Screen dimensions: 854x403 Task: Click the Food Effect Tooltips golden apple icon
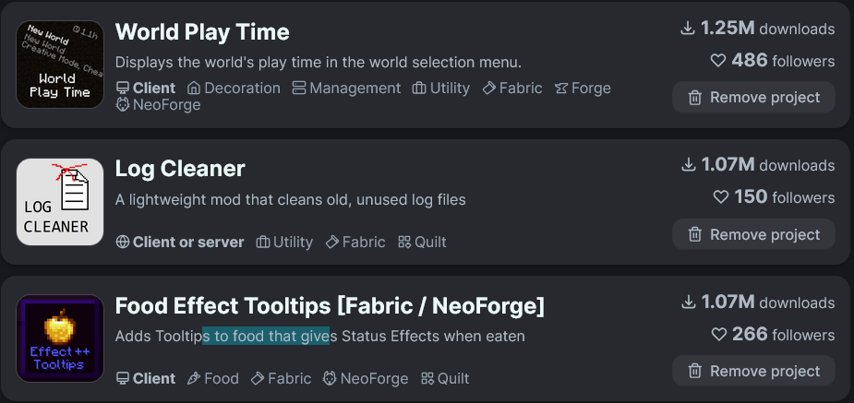click(x=60, y=338)
